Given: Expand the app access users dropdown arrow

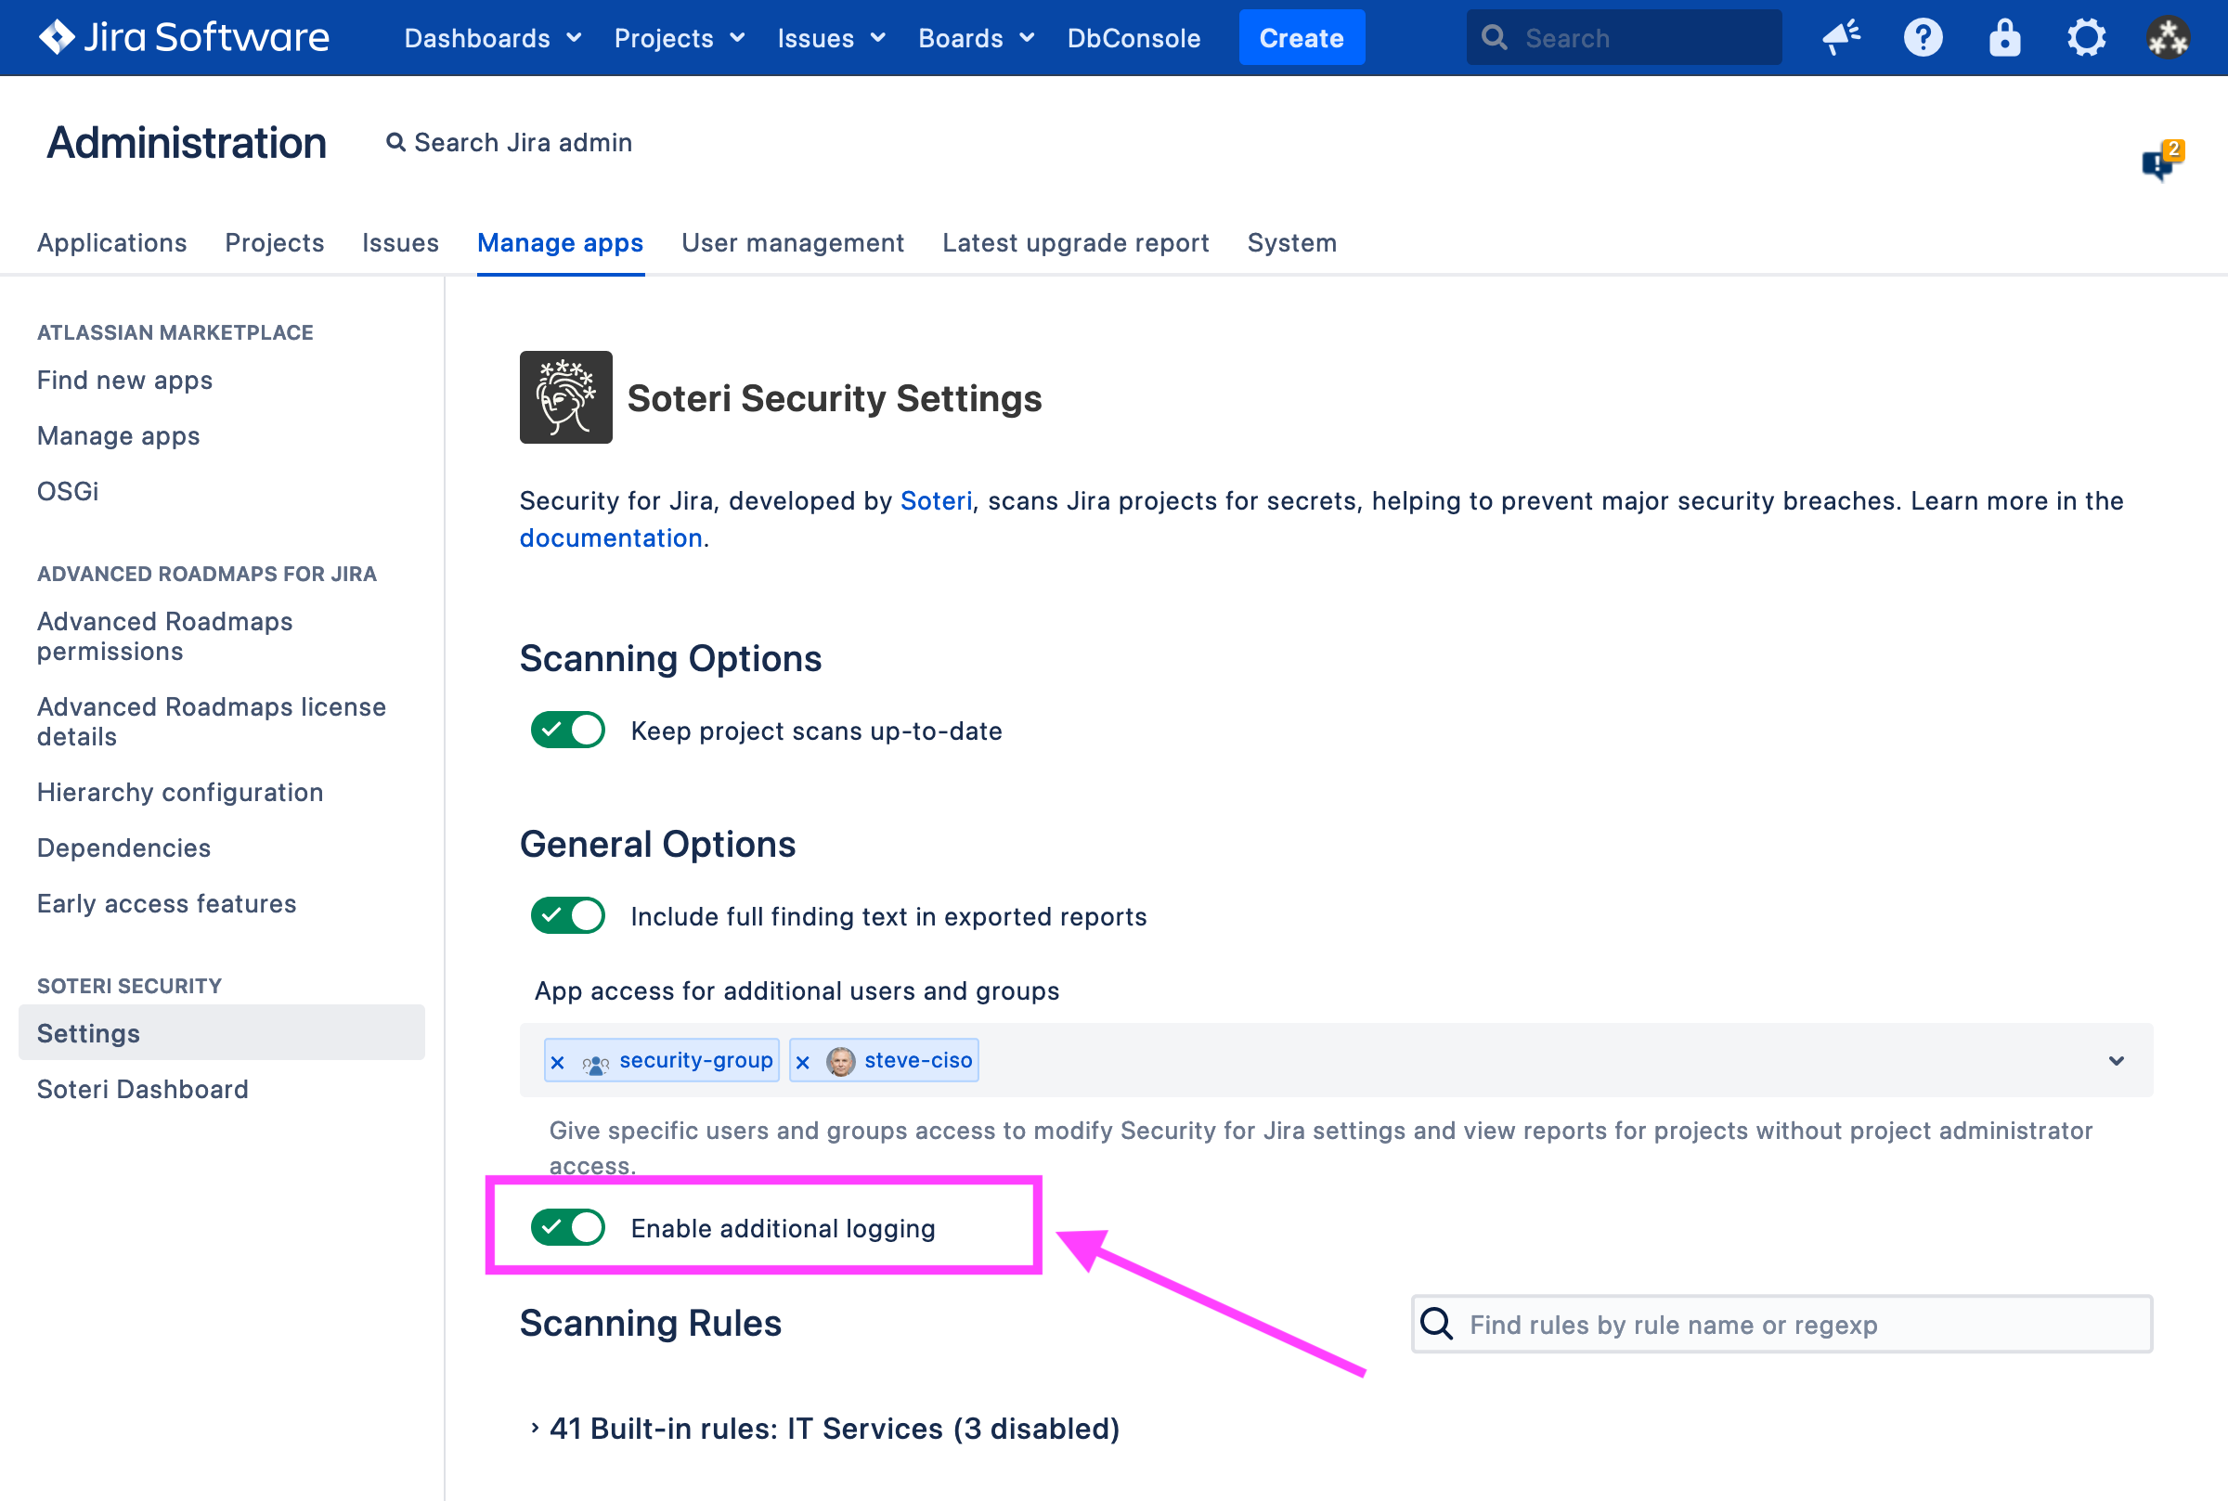Looking at the screenshot, I should click(2116, 1061).
